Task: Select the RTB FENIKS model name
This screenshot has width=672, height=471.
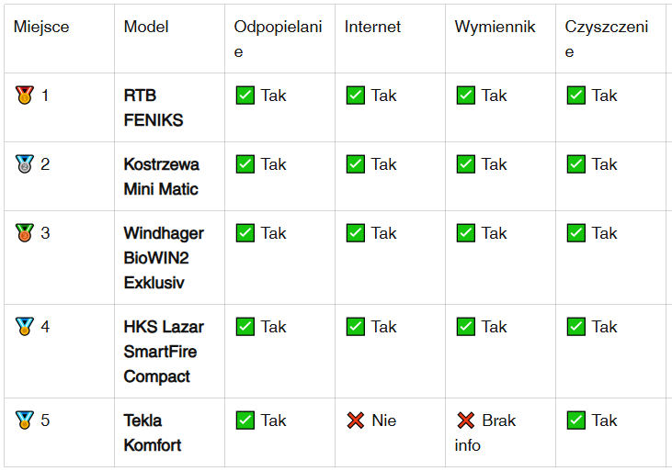Action: click(154, 107)
